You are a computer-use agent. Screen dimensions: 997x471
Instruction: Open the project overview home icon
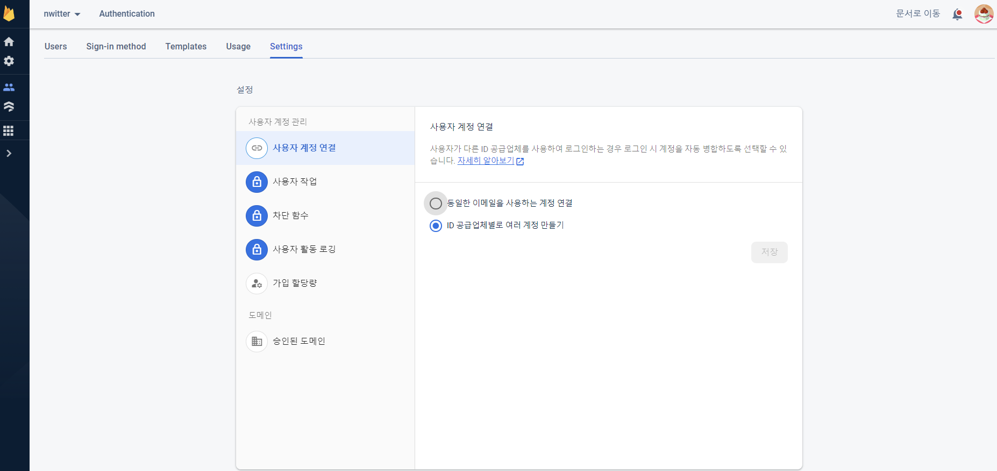click(9, 41)
